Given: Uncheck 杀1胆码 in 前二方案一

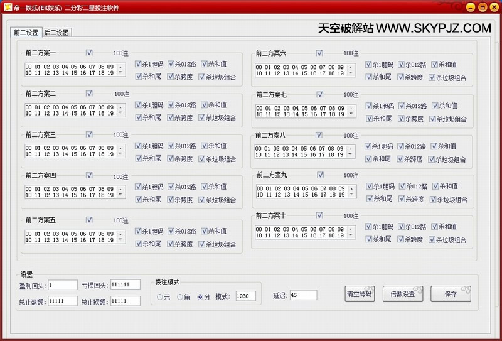Looking at the screenshot, I should click(x=139, y=63).
